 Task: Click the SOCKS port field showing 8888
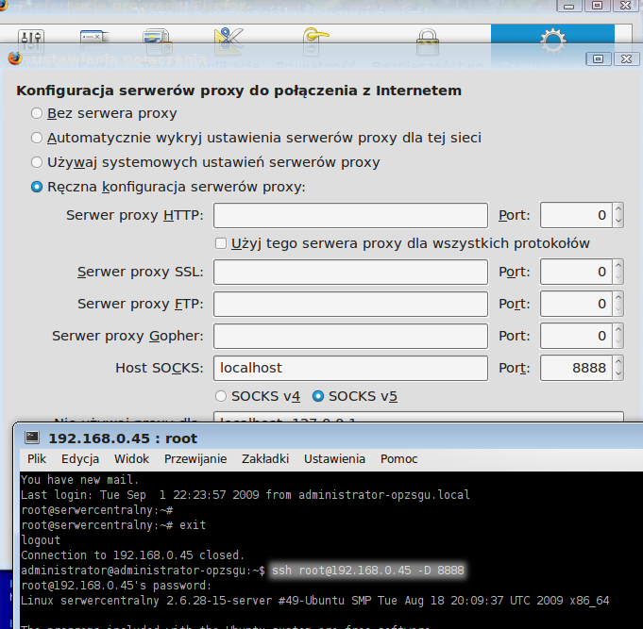(x=576, y=368)
